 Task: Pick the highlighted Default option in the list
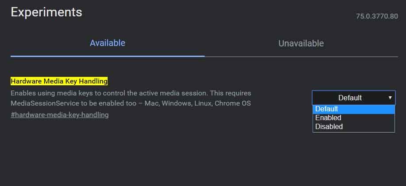pos(327,109)
